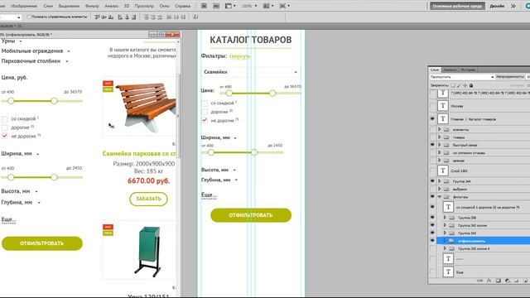This screenshot has width=530, height=298.
Task: Hide the 'быстрый заказ' group
Action: [x=432, y=145]
